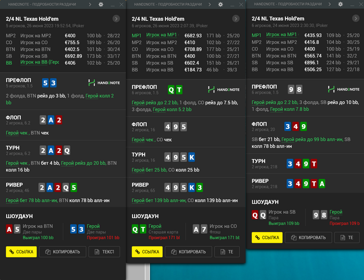Click КОПИРОВАТЬ in the 5 3 hand window

coord(63,252)
